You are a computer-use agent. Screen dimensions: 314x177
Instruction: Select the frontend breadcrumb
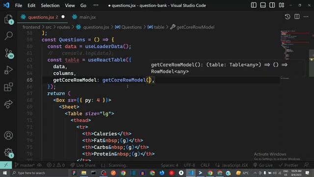click(31, 27)
